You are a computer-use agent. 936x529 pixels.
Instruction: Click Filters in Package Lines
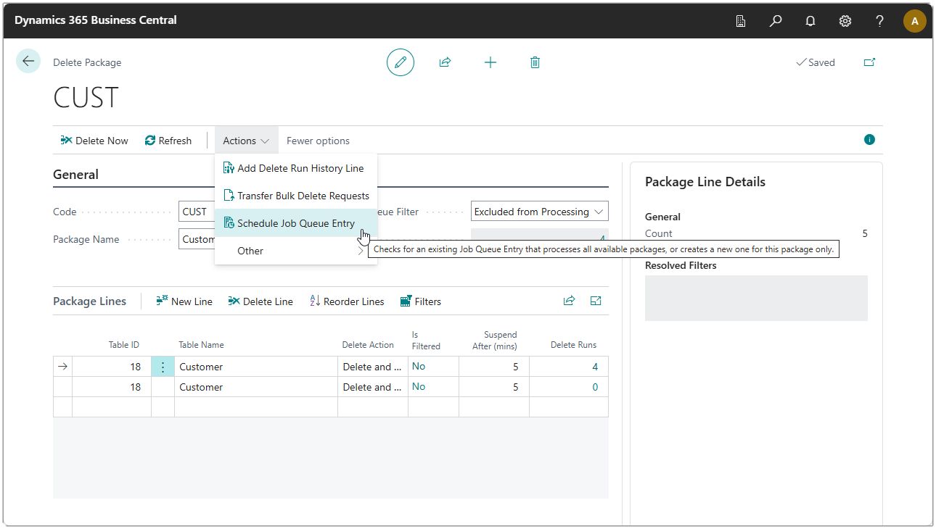point(421,301)
